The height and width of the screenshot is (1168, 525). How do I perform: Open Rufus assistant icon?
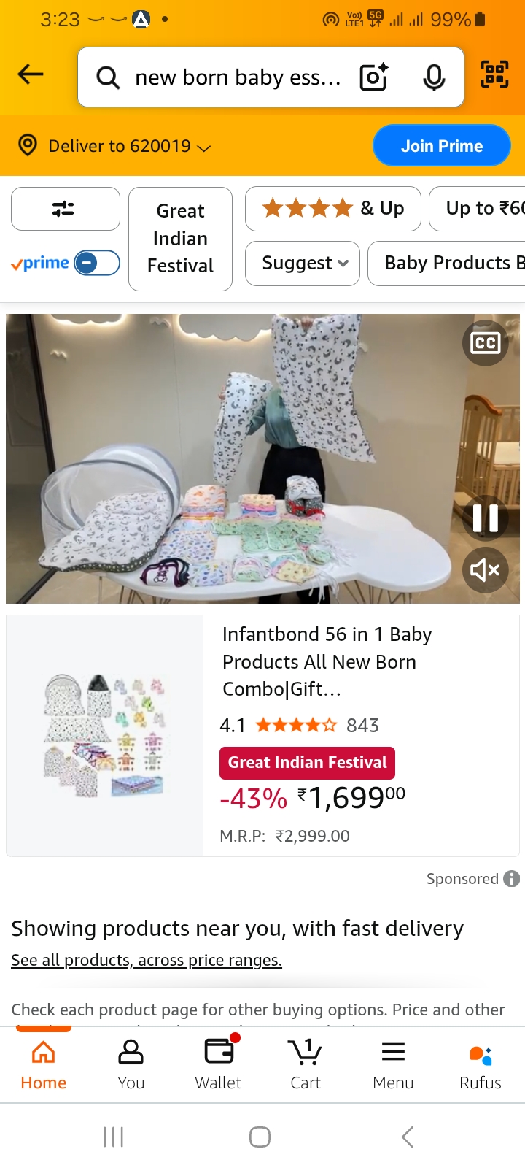click(x=481, y=1065)
